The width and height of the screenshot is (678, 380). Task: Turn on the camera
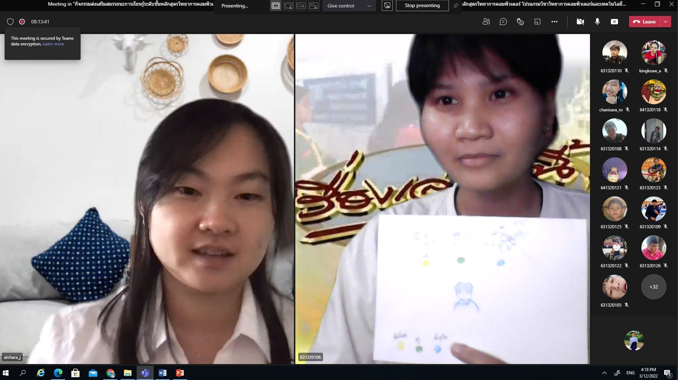(580, 22)
